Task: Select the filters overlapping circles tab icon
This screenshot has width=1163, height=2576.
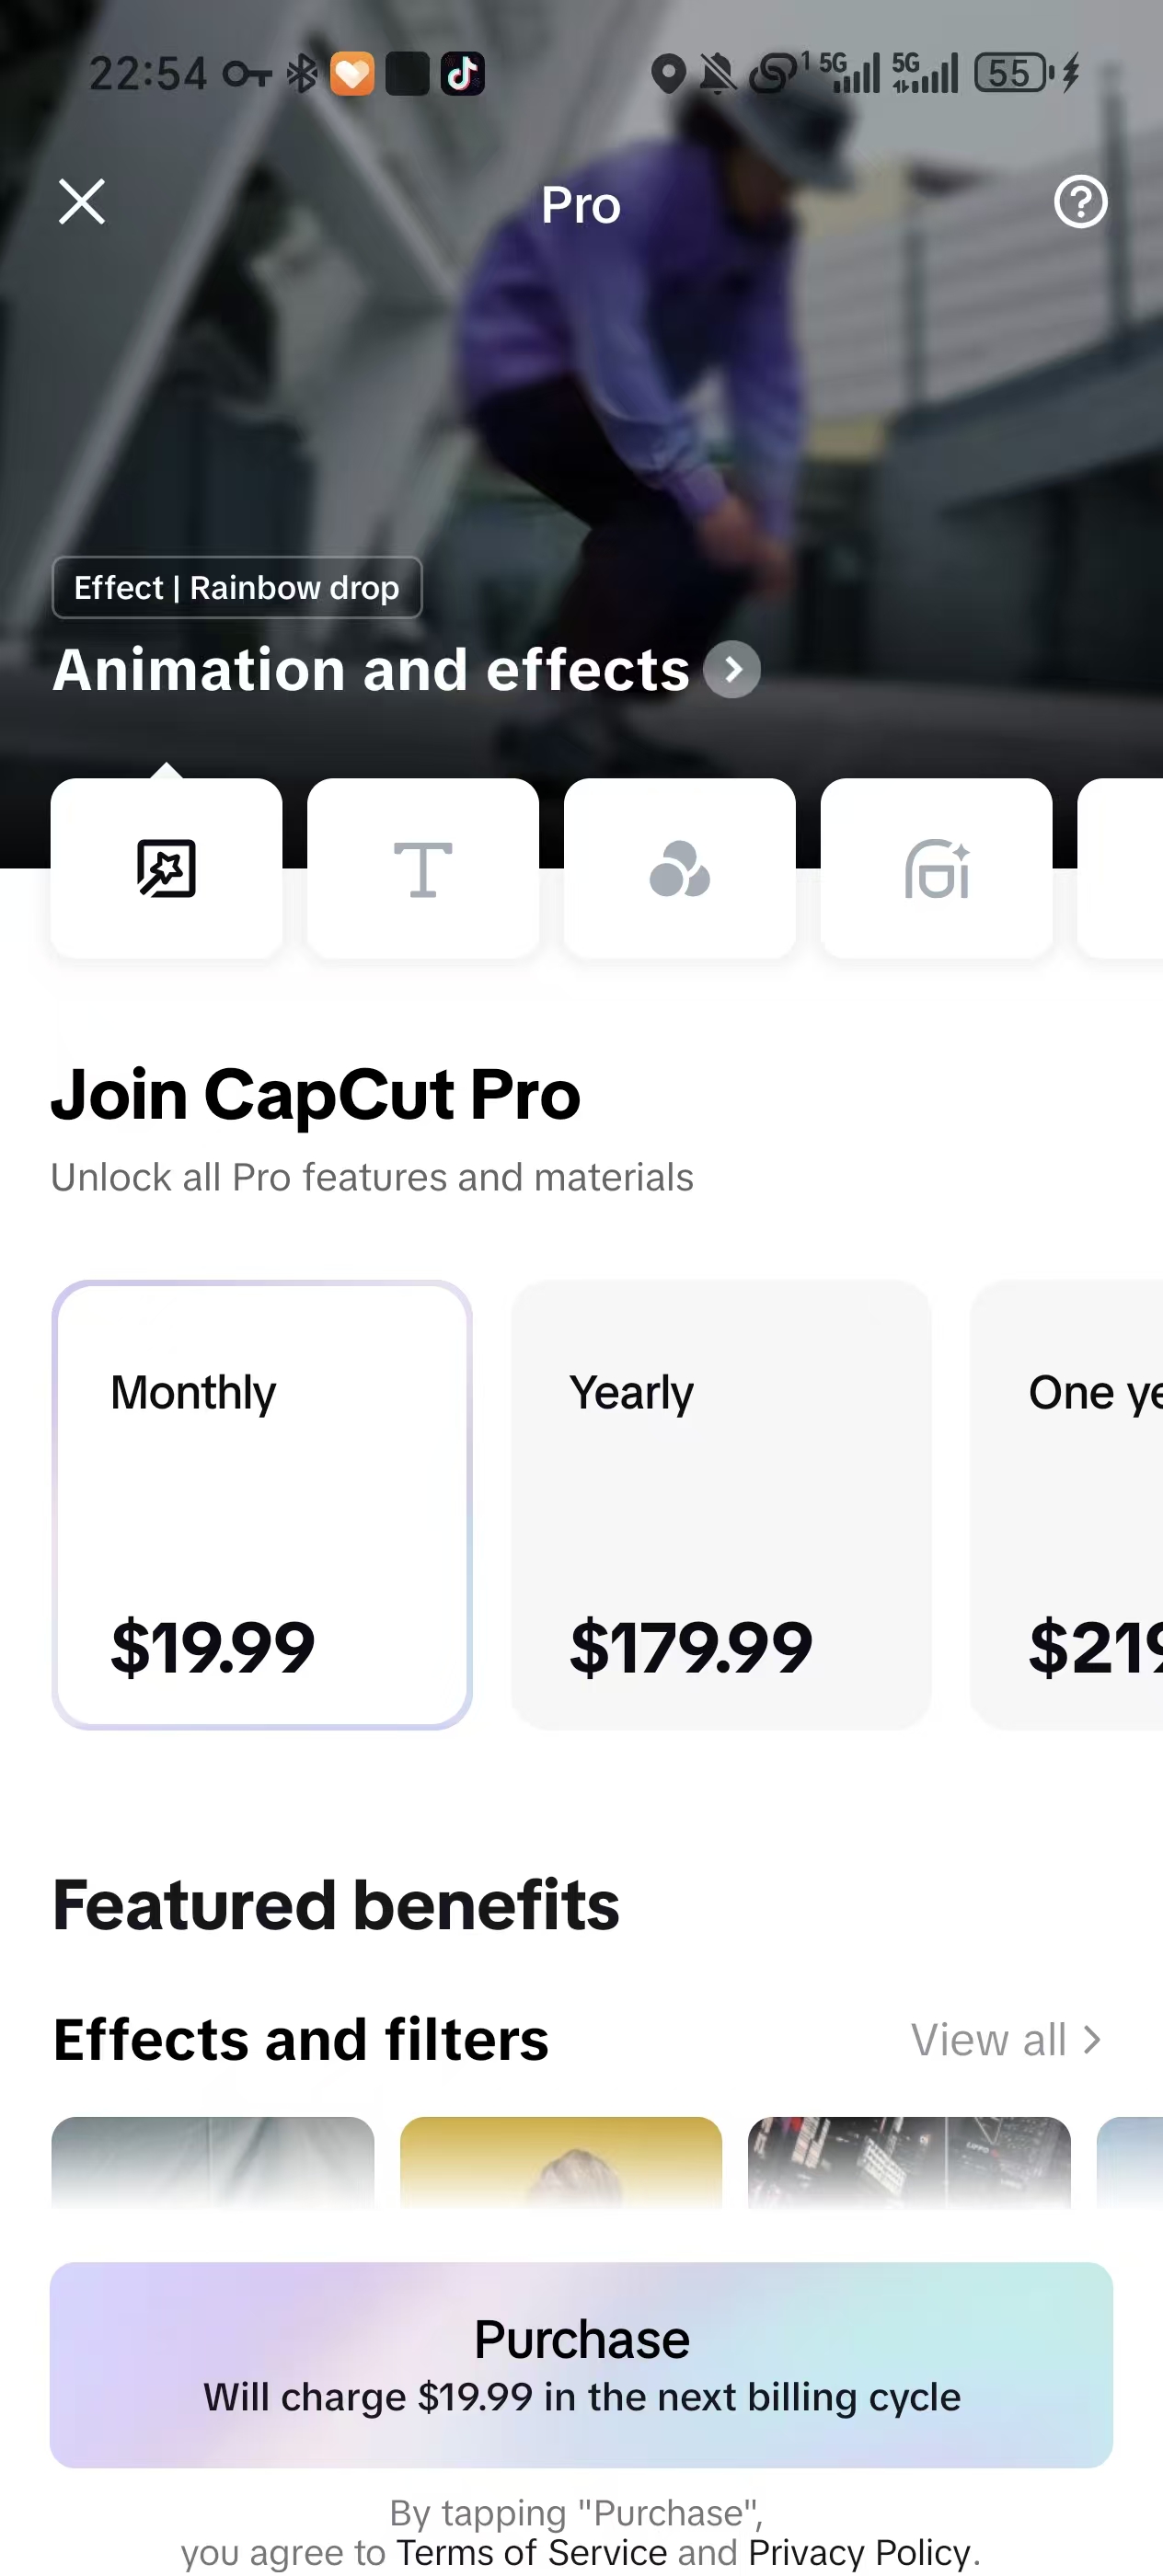Action: pyautogui.click(x=679, y=868)
